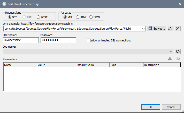The image size is (184, 113).
Task: Click the User name input field
Action: point(21,40)
